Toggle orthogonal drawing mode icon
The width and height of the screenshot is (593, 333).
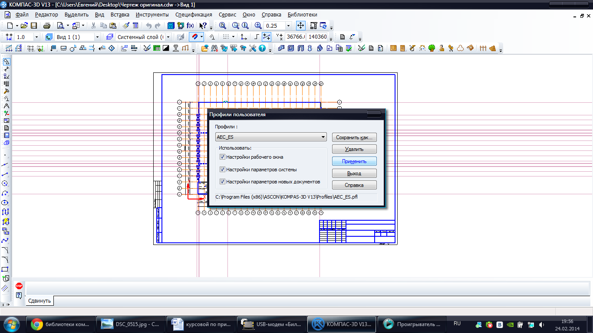pos(257,37)
